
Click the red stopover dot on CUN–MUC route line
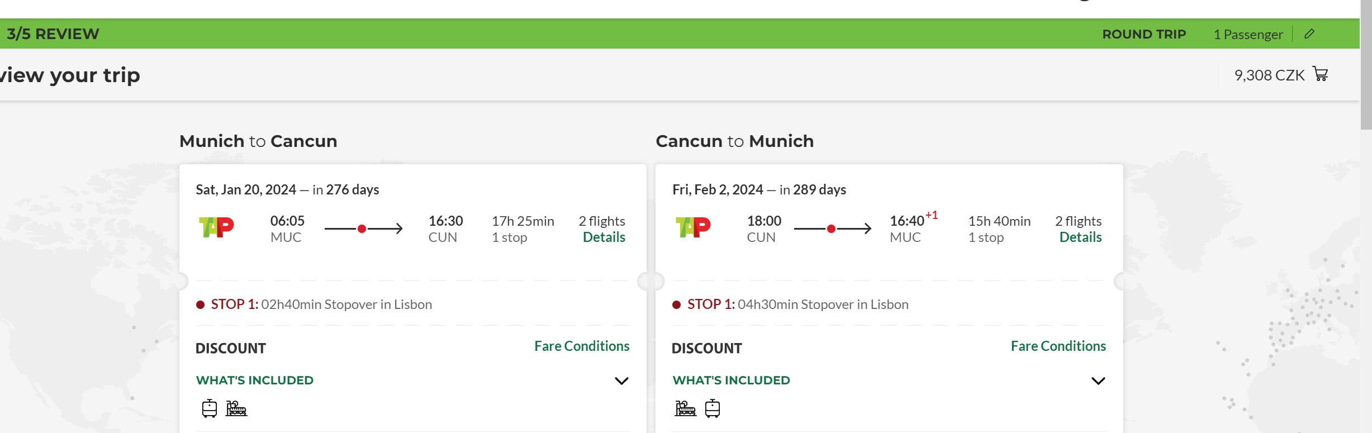832,229
